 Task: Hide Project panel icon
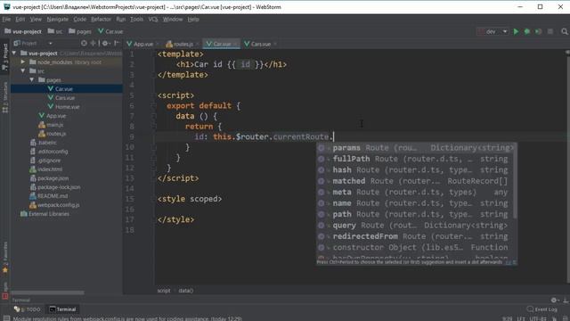pyautogui.click(x=117, y=44)
